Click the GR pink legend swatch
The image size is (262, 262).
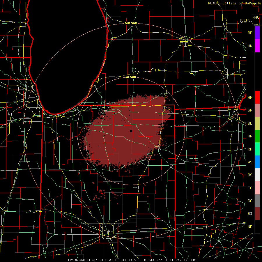(x=257, y=110)
